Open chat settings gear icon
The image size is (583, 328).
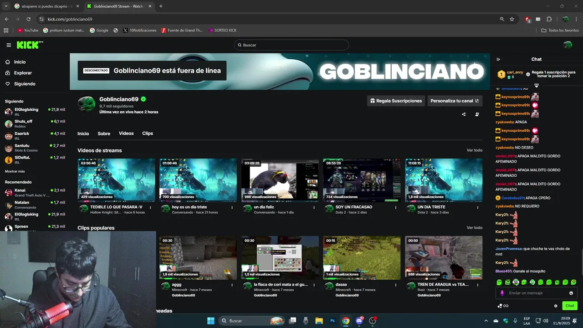pyautogui.click(x=556, y=306)
